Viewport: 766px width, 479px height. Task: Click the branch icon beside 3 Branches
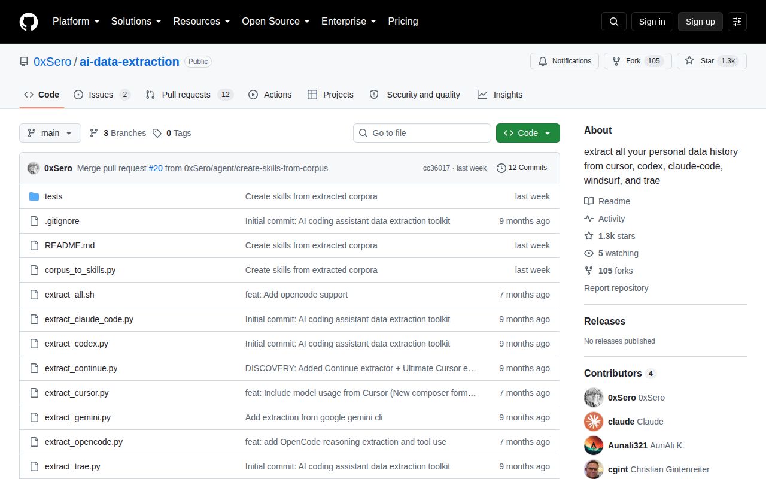click(94, 133)
